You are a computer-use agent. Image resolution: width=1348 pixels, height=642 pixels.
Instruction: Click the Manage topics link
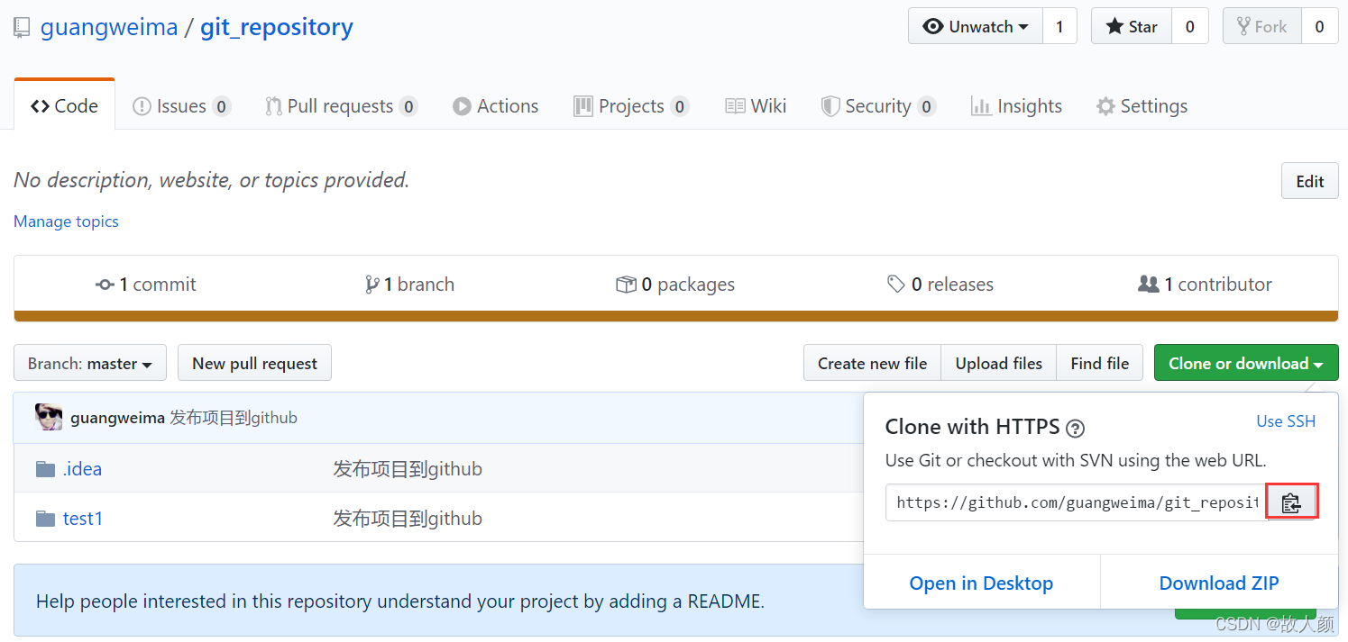(x=66, y=222)
